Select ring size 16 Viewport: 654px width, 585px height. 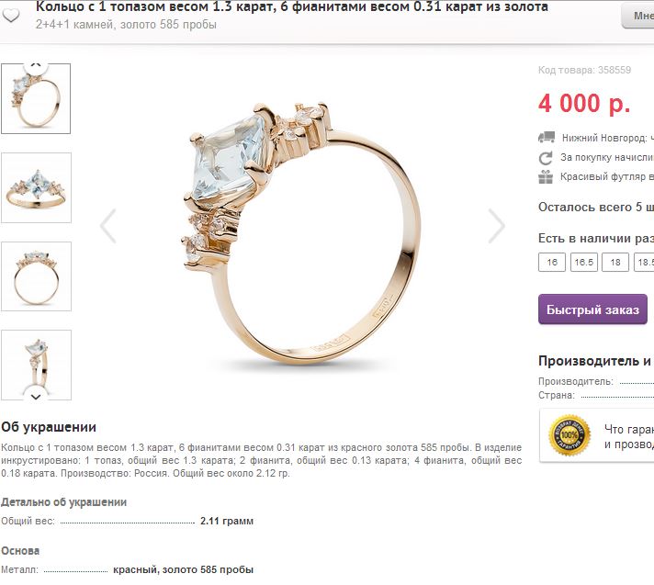[552, 263]
